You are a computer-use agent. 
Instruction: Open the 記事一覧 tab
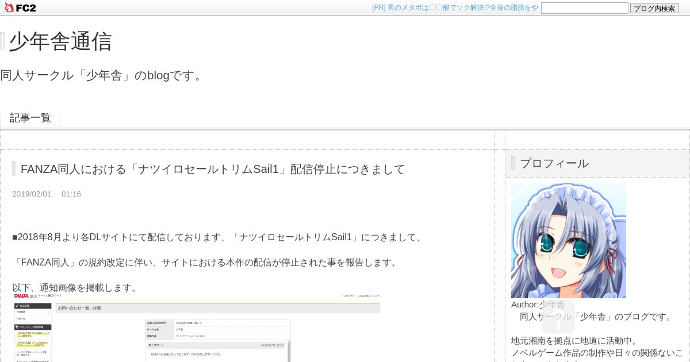tap(30, 118)
